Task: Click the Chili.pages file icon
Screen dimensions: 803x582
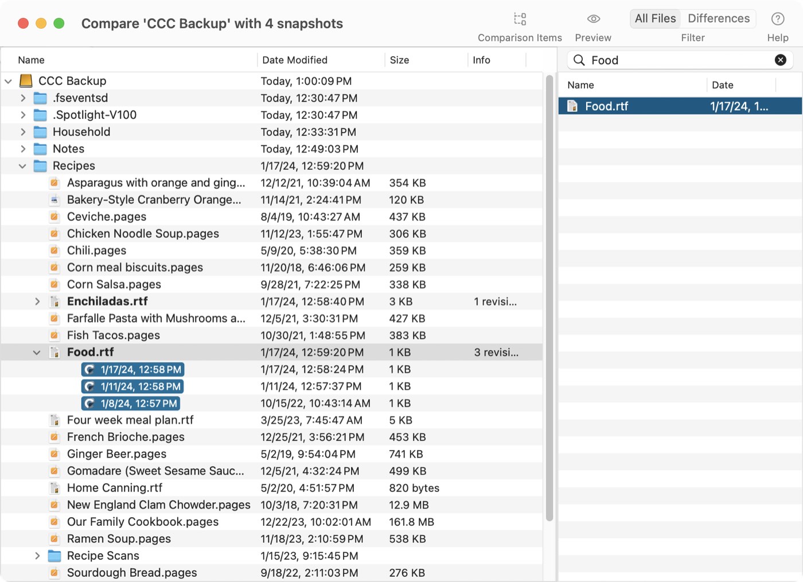Action: pyautogui.click(x=54, y=251)
